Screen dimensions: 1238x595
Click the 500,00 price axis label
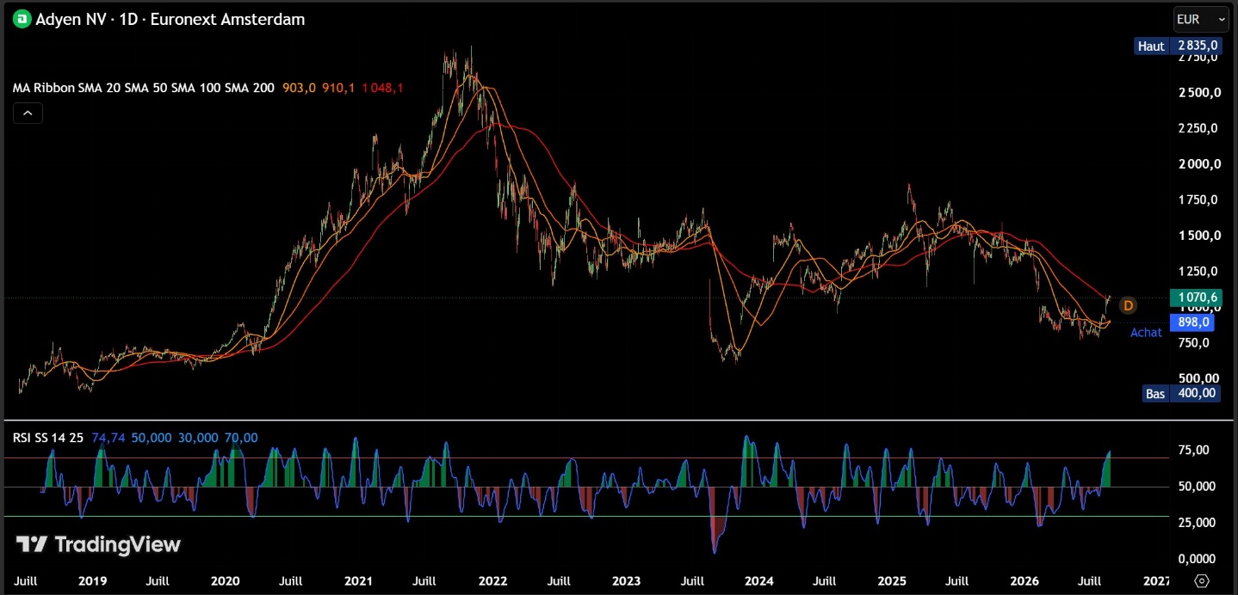(1198, 378)
